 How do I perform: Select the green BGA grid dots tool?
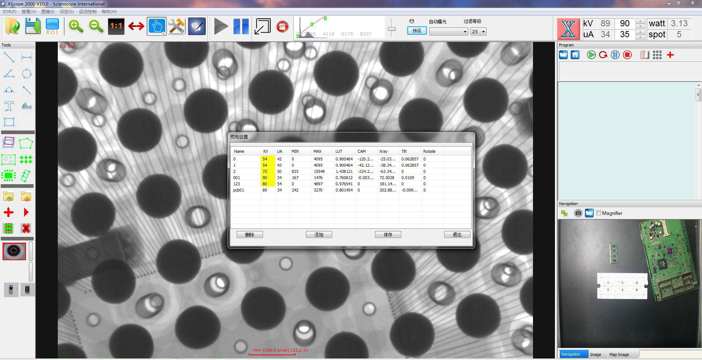pyautogui.click(x=26, y=159)
